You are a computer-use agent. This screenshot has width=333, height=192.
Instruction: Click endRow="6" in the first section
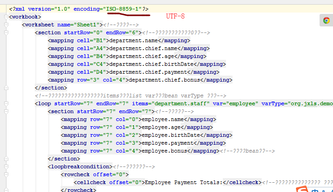tap(122, 32)
